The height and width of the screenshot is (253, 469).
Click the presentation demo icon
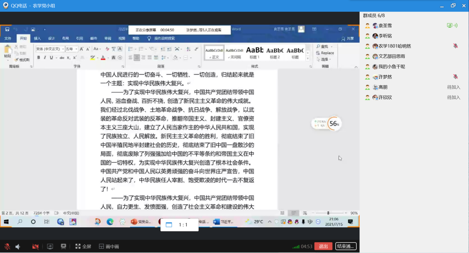tap(63, 247)
